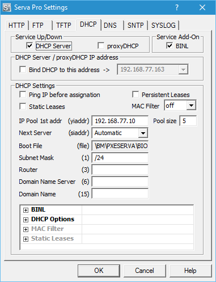216x282 pixels.
Task: Expand the DHCP Options tree node
Action: point(26,220)
